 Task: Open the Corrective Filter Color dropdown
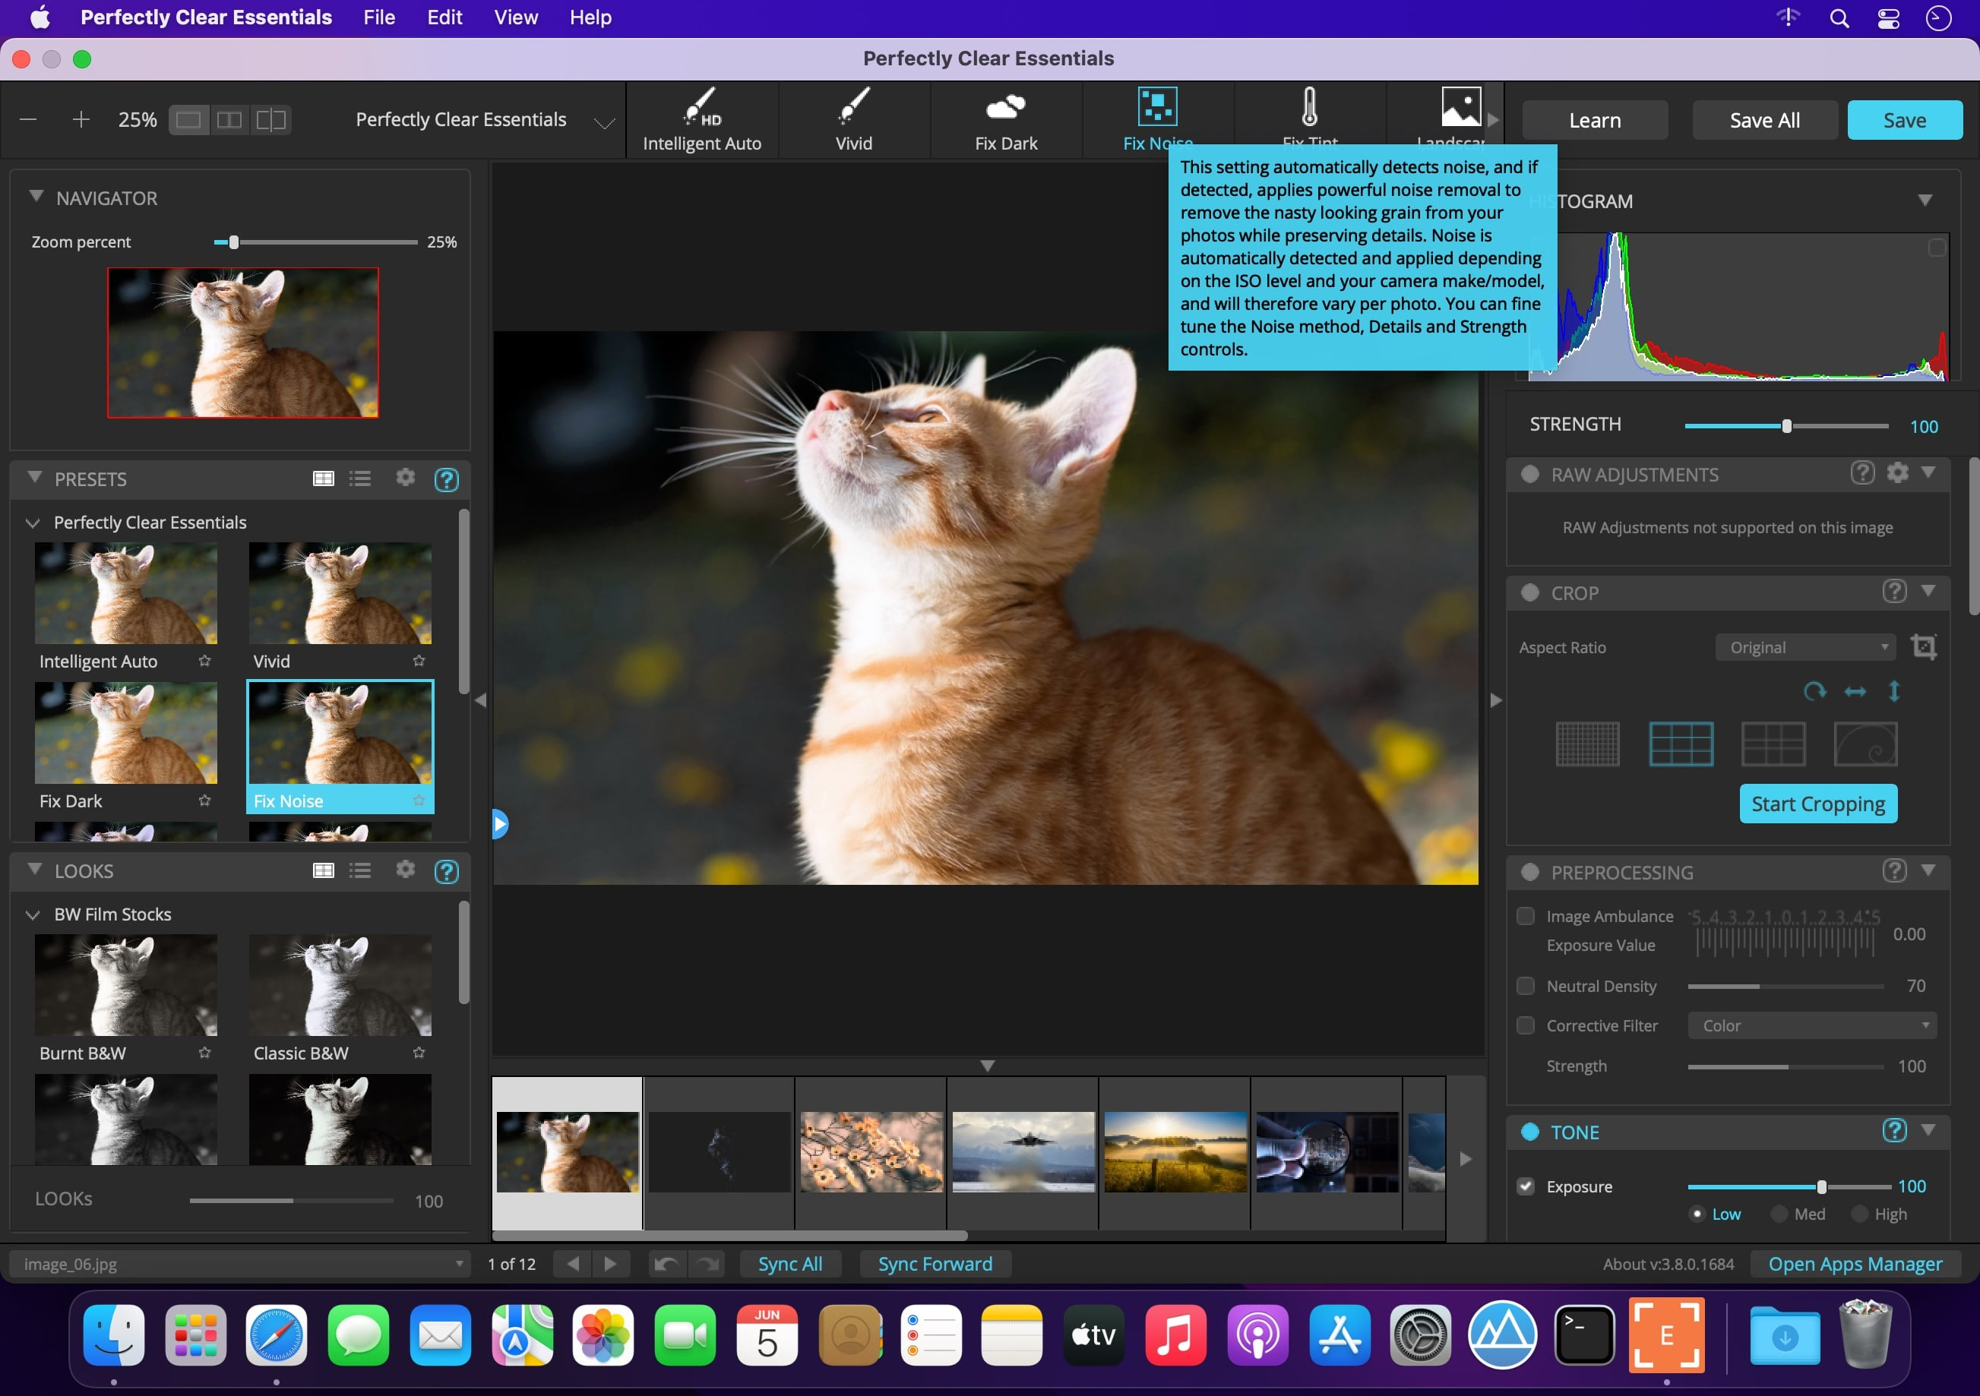point(1811,1025)
